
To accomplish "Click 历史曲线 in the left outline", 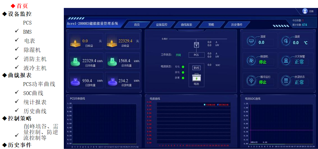I will click(35, 111).
